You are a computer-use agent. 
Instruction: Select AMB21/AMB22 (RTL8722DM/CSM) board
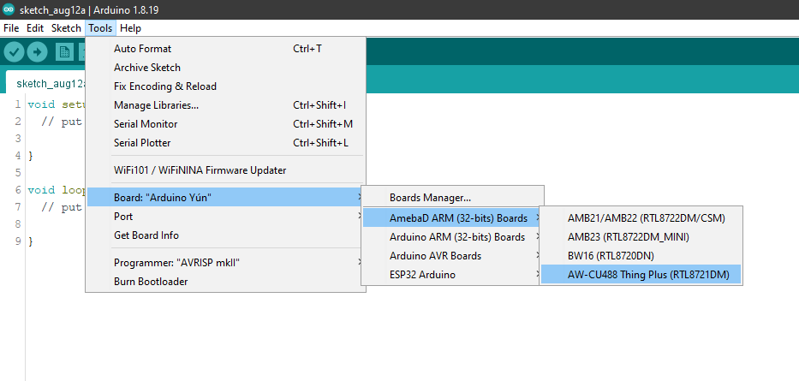[641, 218]
